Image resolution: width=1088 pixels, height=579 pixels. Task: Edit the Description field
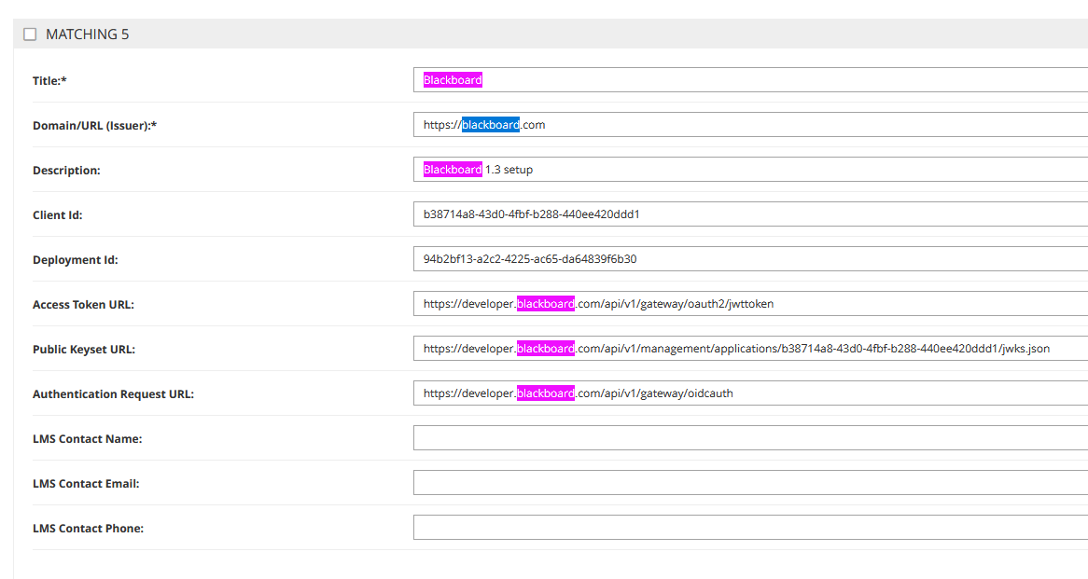click(x=751, y=169)
